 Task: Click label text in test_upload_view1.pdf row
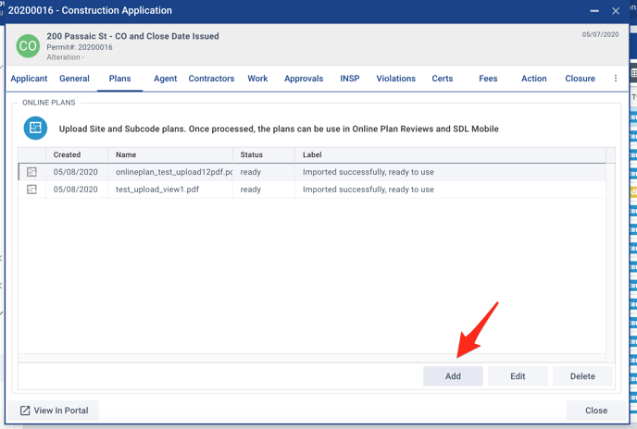pyautogui.click(x=368, y=190)
